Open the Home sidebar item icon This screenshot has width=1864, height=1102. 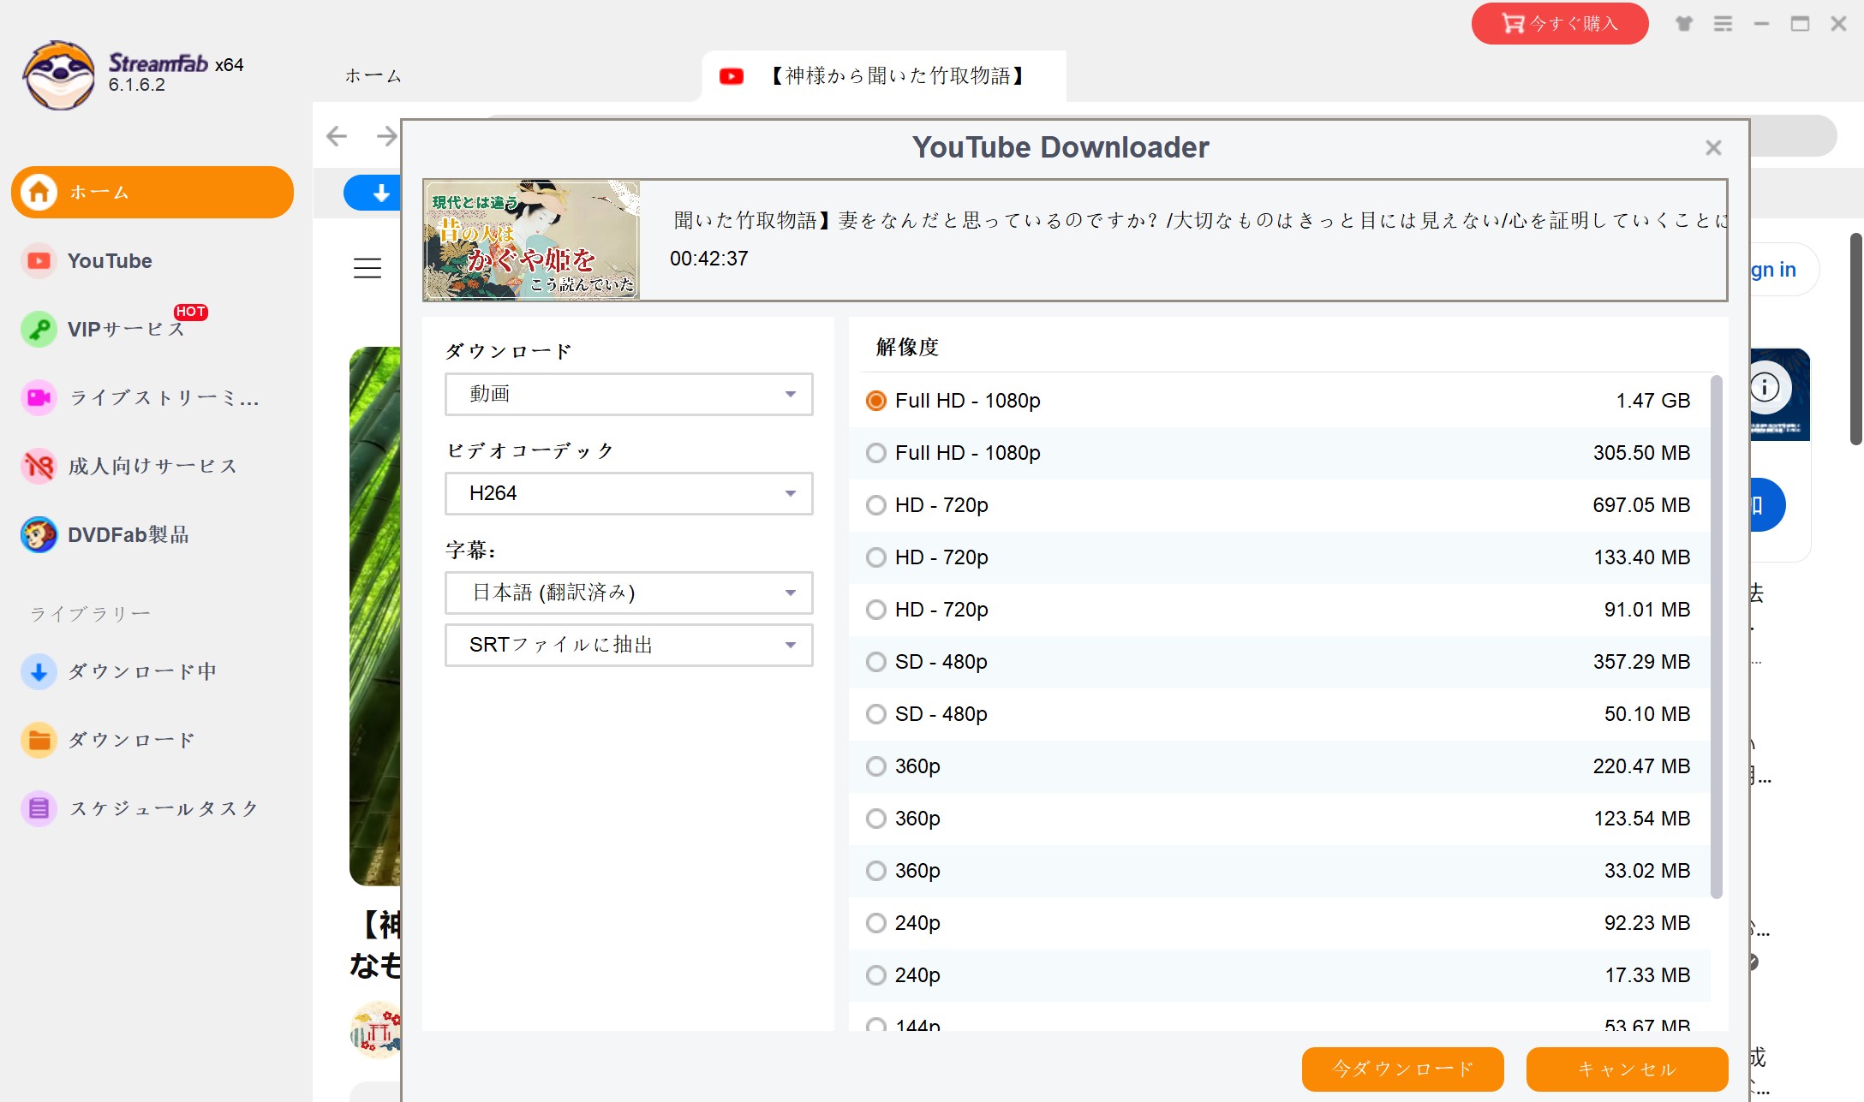[39, 192]
